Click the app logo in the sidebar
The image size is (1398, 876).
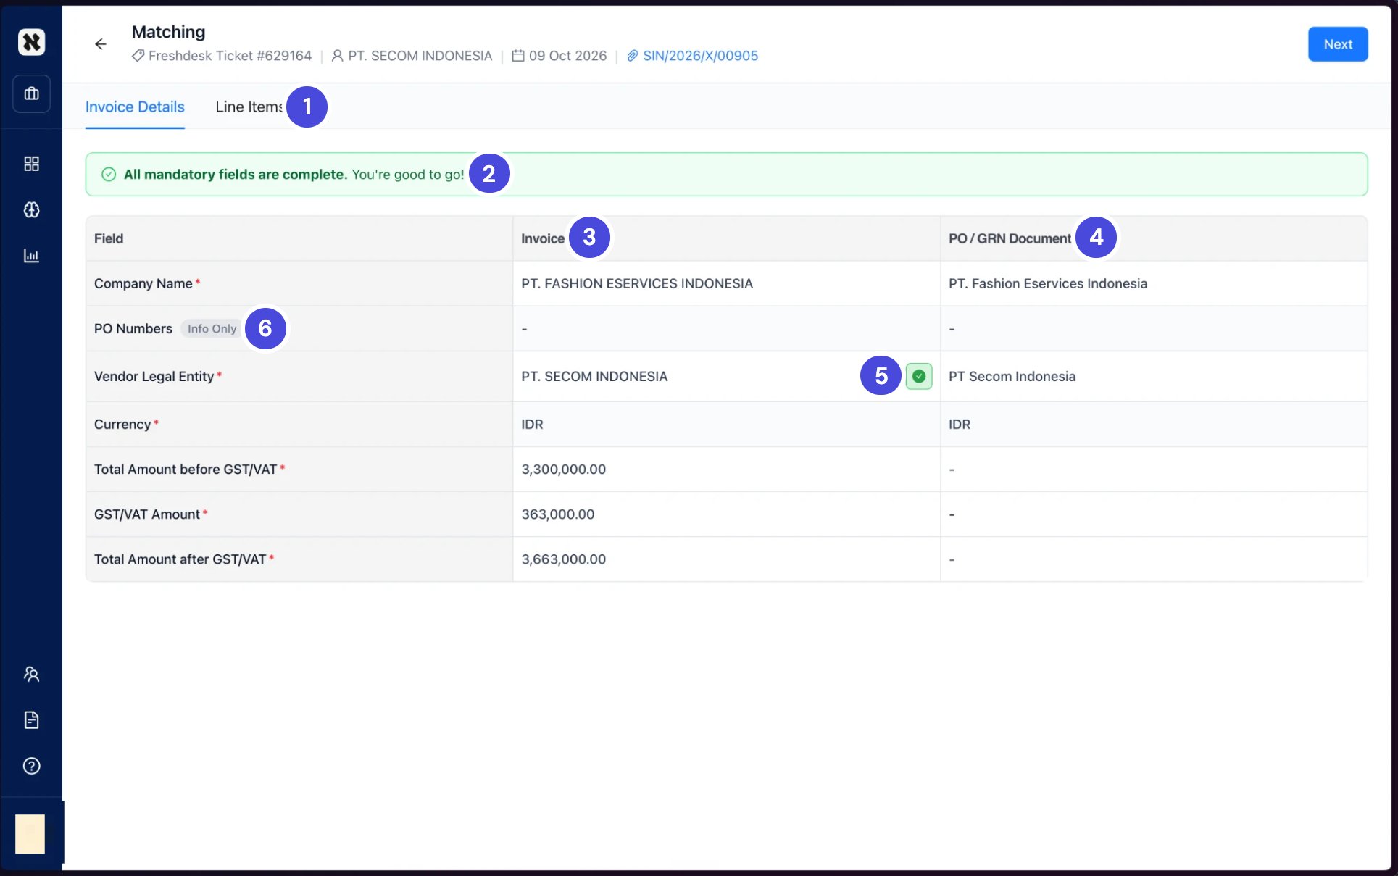point(31,42)
